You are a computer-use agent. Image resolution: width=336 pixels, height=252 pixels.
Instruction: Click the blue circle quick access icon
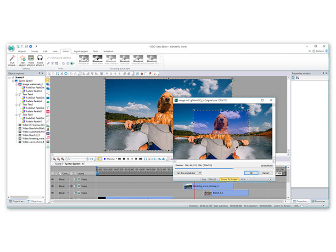30,46
